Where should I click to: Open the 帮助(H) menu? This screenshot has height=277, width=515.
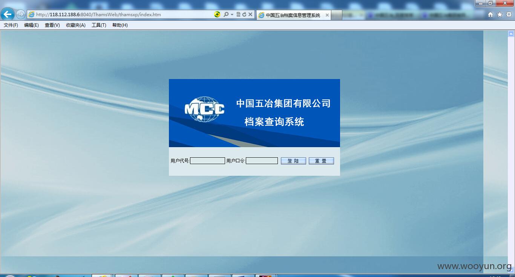pos(120,25)
